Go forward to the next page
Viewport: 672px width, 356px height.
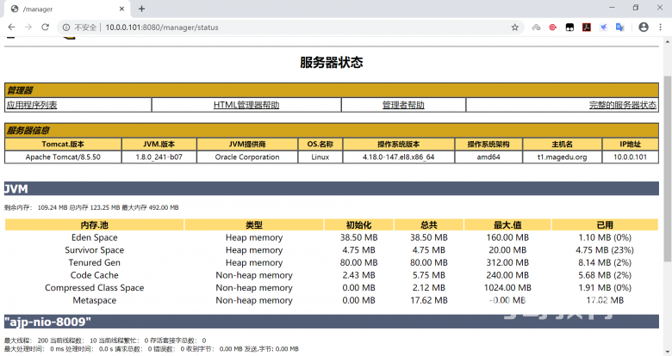[x=28, y=27]
